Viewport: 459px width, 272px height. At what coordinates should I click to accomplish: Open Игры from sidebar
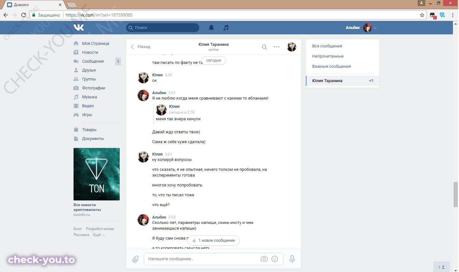point(87,115)
